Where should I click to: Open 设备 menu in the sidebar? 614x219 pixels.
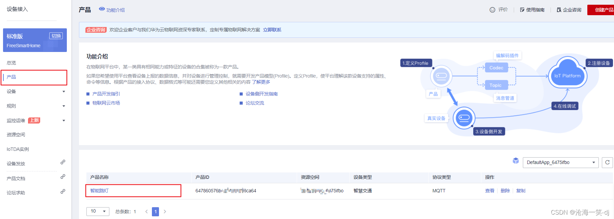tap(11, 91)
